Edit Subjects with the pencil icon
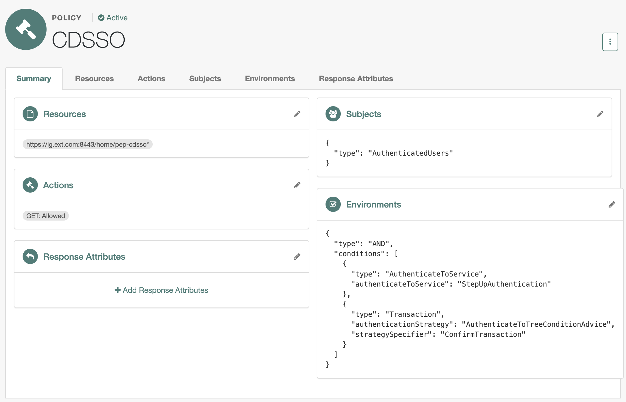 [600, 114]
